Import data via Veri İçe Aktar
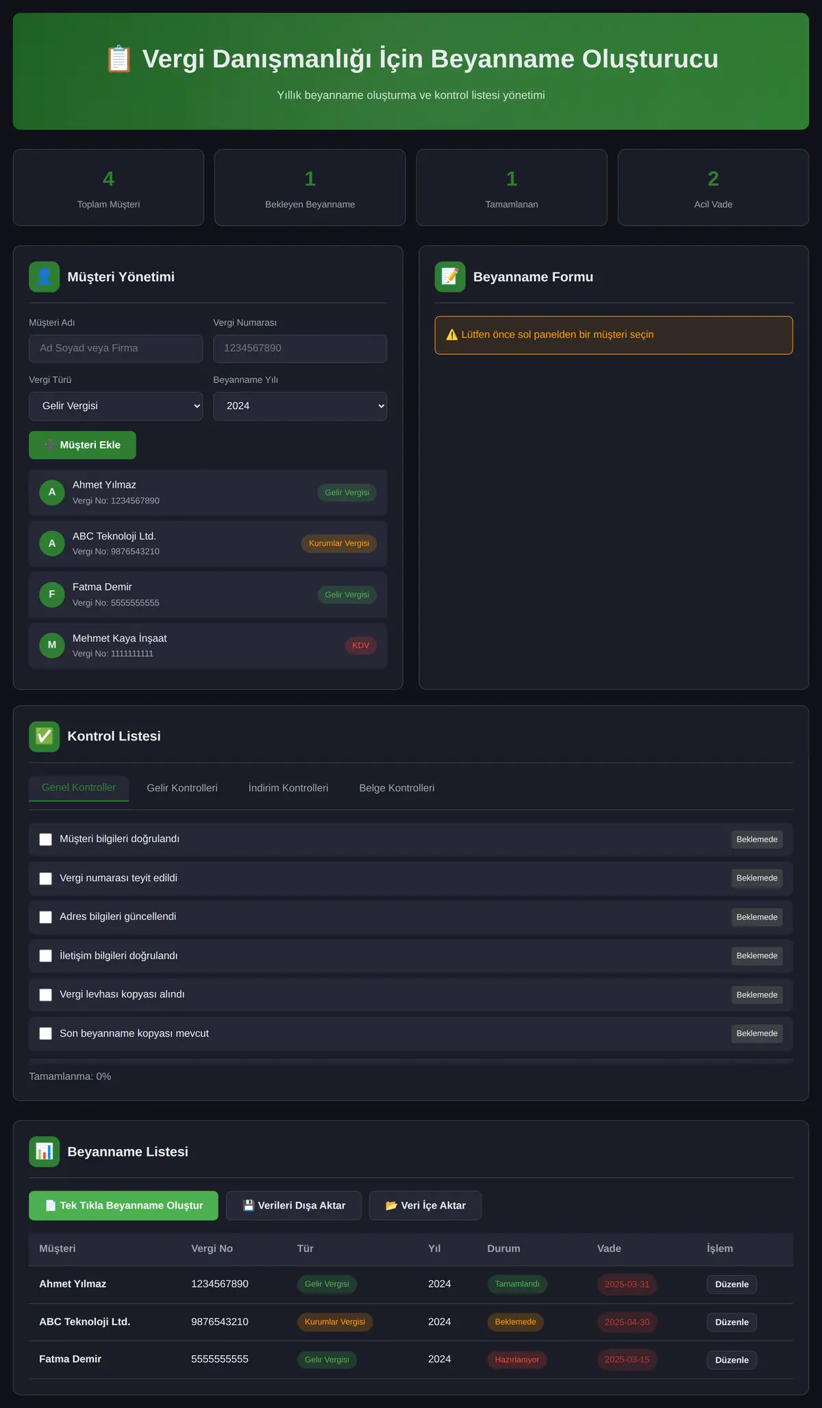 pos(425,1206)
